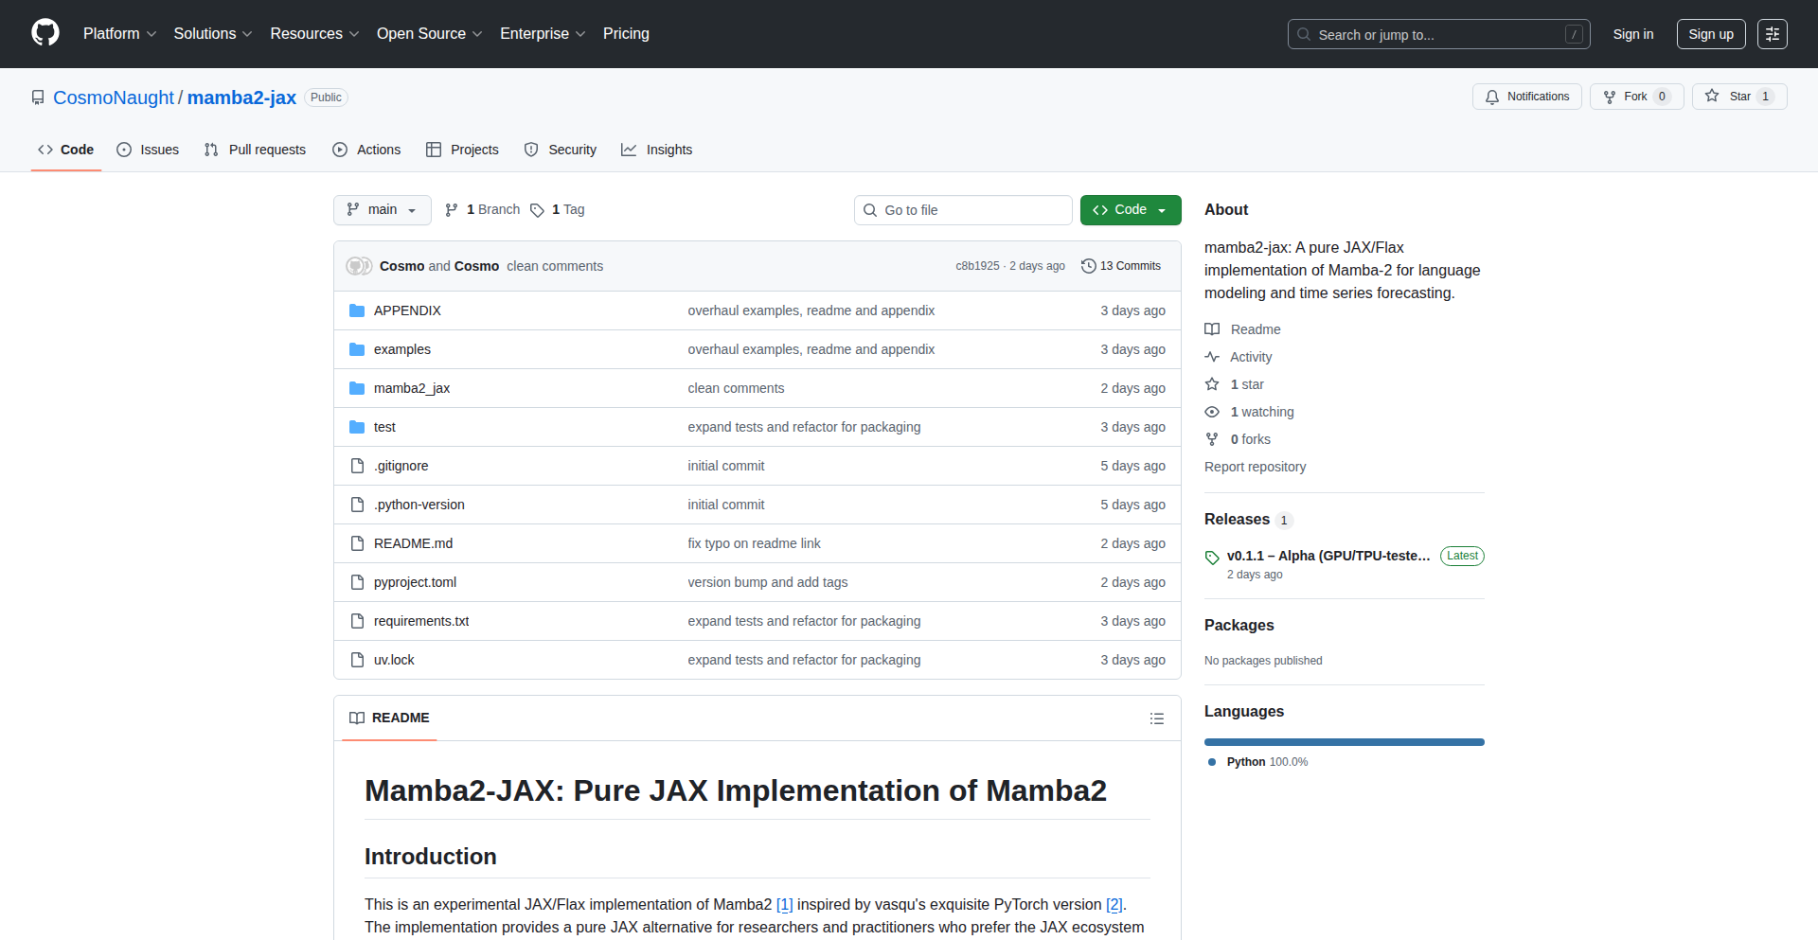Open the Insights tab
Image resolution: width=1818 pixels, height=940 pixels.
[657, 150]
